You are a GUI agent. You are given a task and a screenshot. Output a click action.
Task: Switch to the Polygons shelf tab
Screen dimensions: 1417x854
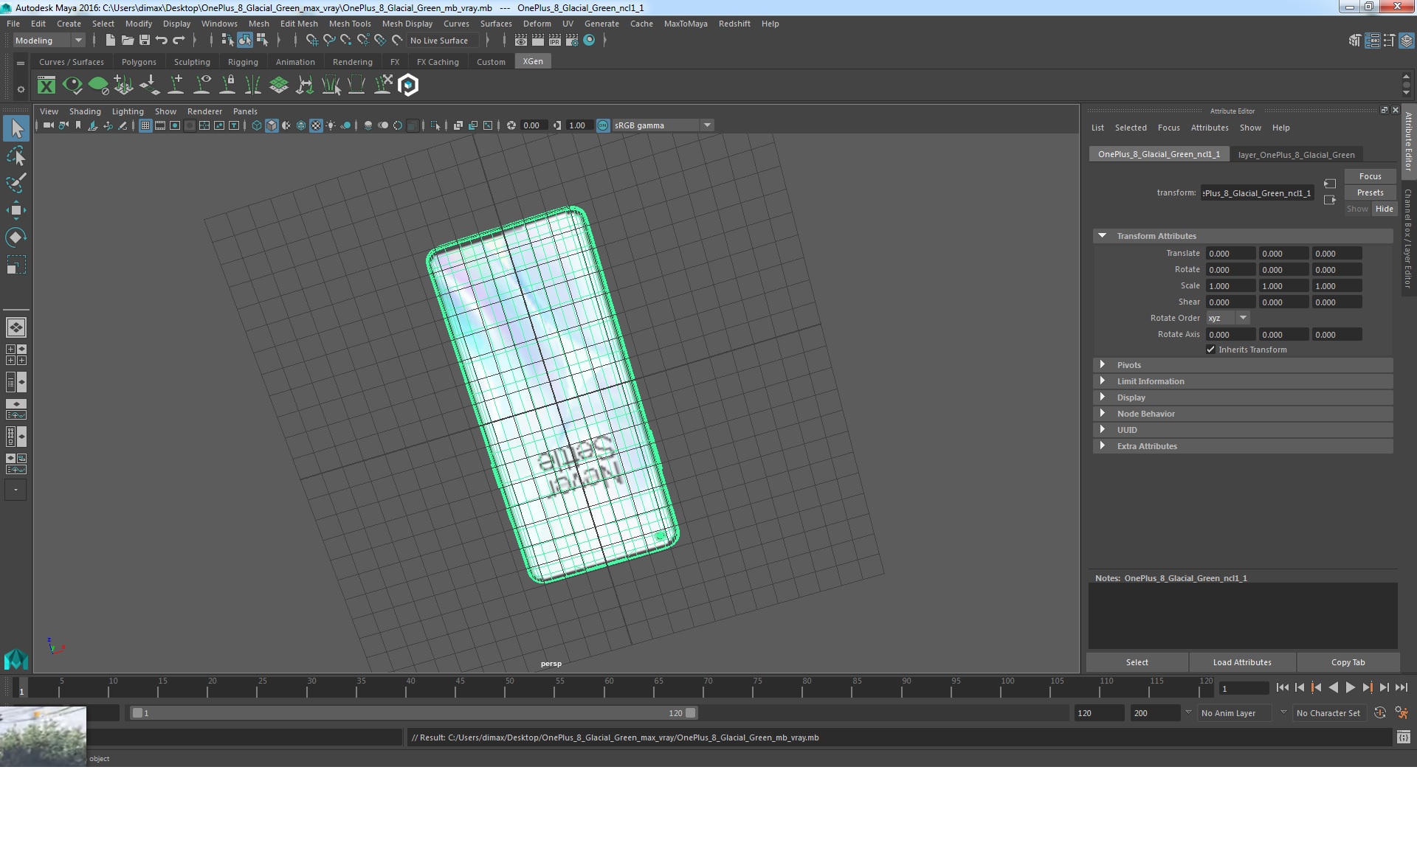(x=139, y=62)
